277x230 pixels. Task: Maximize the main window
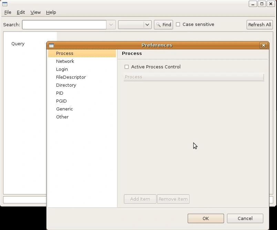click(262, 4)
